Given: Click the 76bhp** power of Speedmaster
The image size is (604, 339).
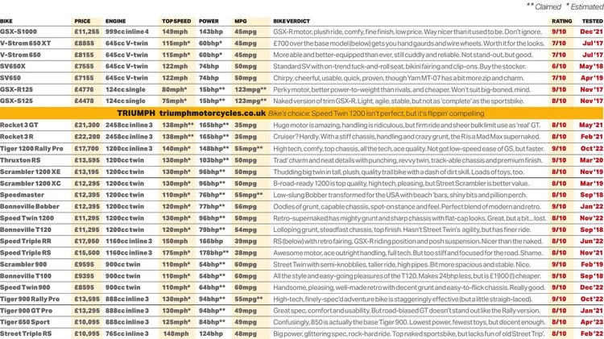Looking at the screenshot, I should [x=213, y=195].
